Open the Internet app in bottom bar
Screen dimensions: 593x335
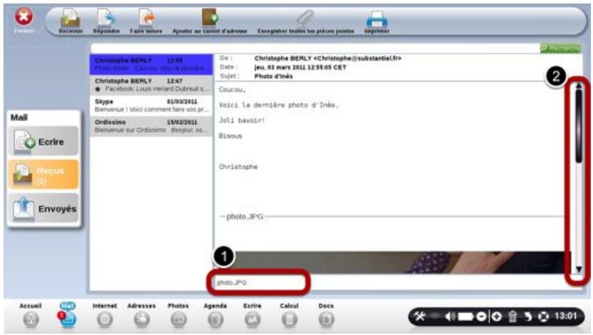tap(105, 316)
